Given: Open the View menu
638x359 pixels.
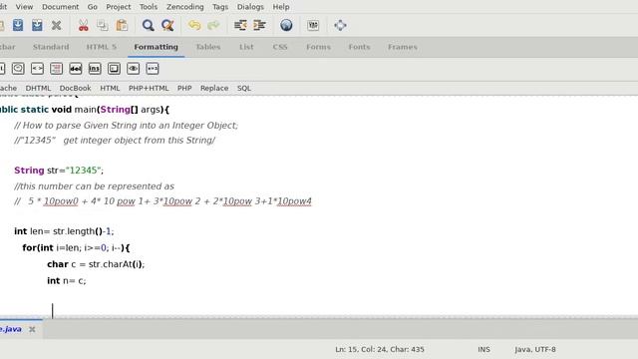Looking at the screenshot, I should [24, 7].
